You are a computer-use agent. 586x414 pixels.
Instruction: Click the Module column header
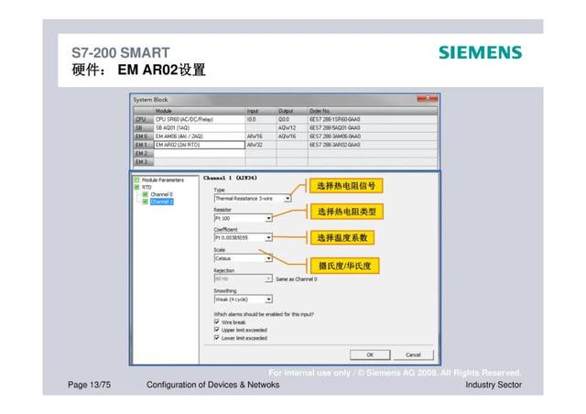tap(200, 111)
